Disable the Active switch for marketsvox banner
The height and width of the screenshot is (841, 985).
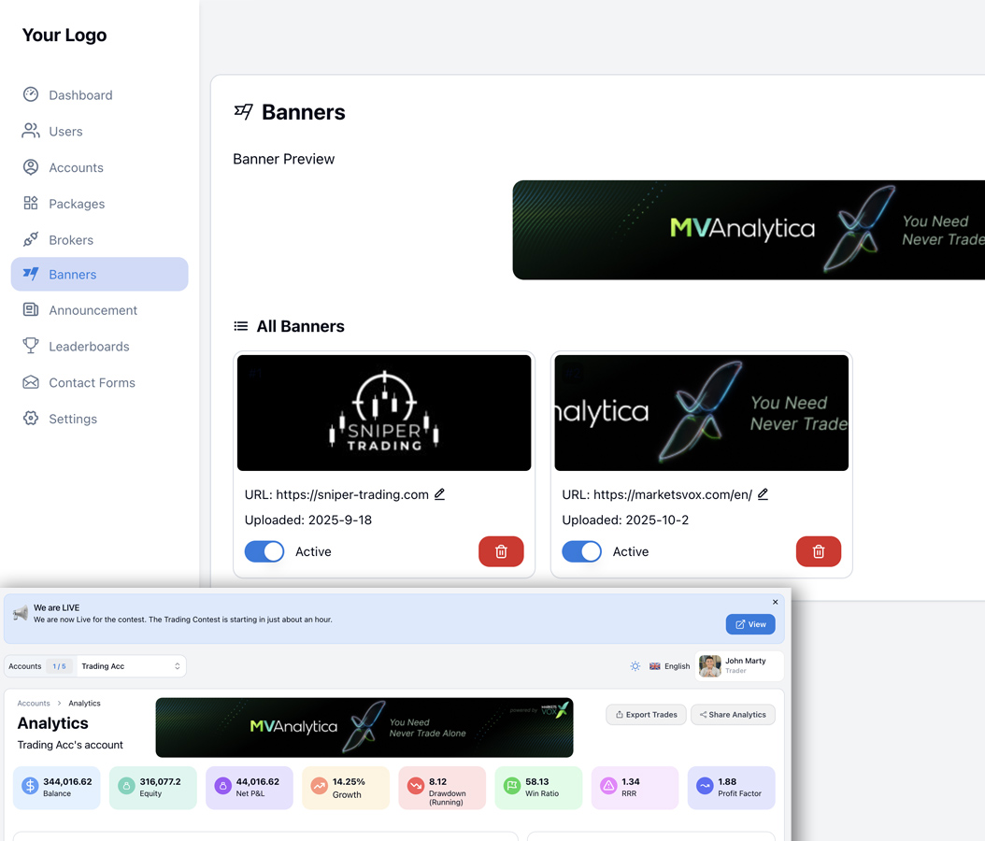click(581, 551)
